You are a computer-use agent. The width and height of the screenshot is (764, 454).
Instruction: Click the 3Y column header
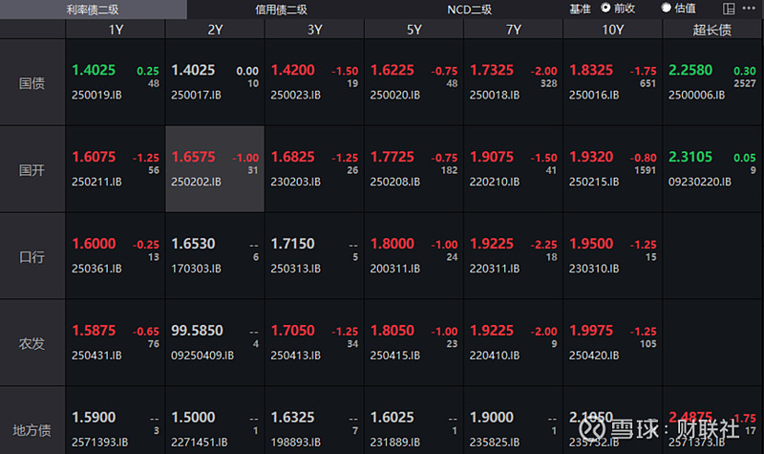(314, 30)
